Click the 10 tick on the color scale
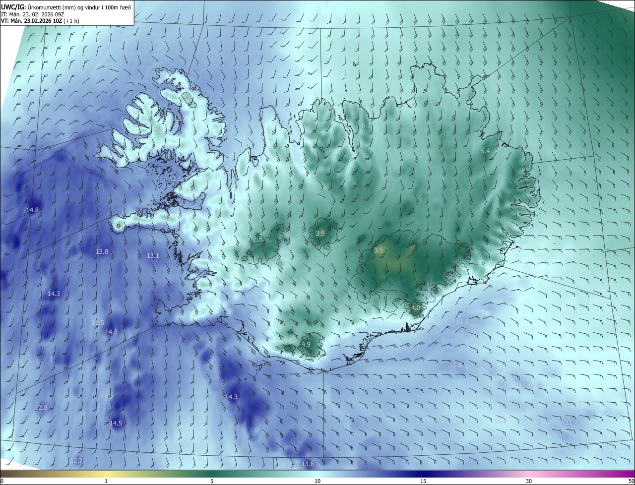 pyautogui.click(x=317, y=481)
